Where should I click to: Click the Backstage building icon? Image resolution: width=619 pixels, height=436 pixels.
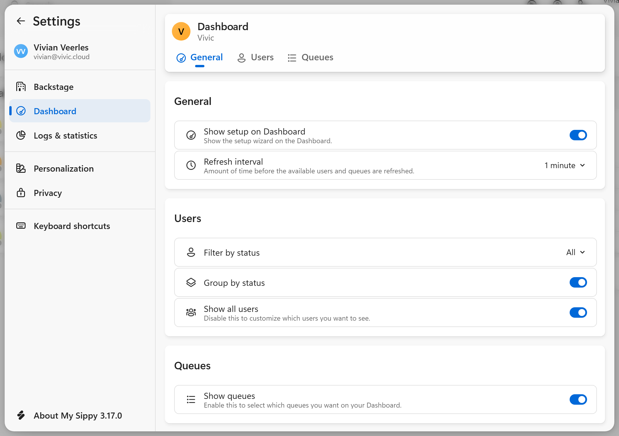click(x=21, y=87)
